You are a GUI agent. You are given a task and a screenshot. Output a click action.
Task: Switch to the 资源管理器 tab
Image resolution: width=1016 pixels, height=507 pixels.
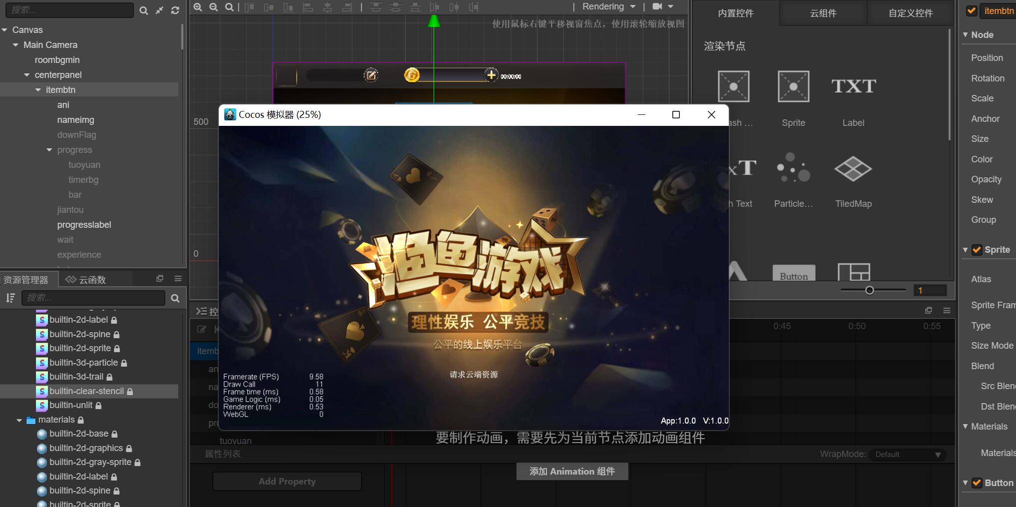coord(28,279)
